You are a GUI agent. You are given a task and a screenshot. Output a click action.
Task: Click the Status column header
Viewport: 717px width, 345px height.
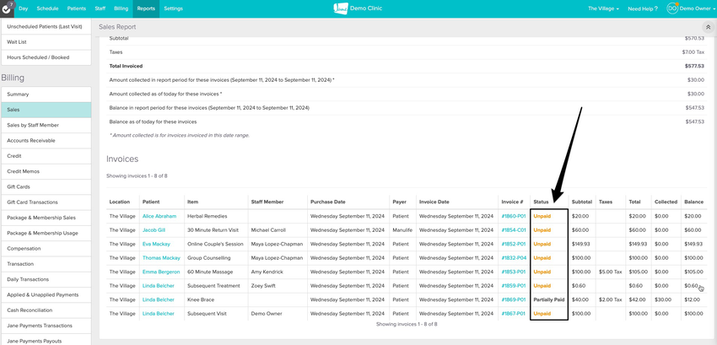coord(541,202)
